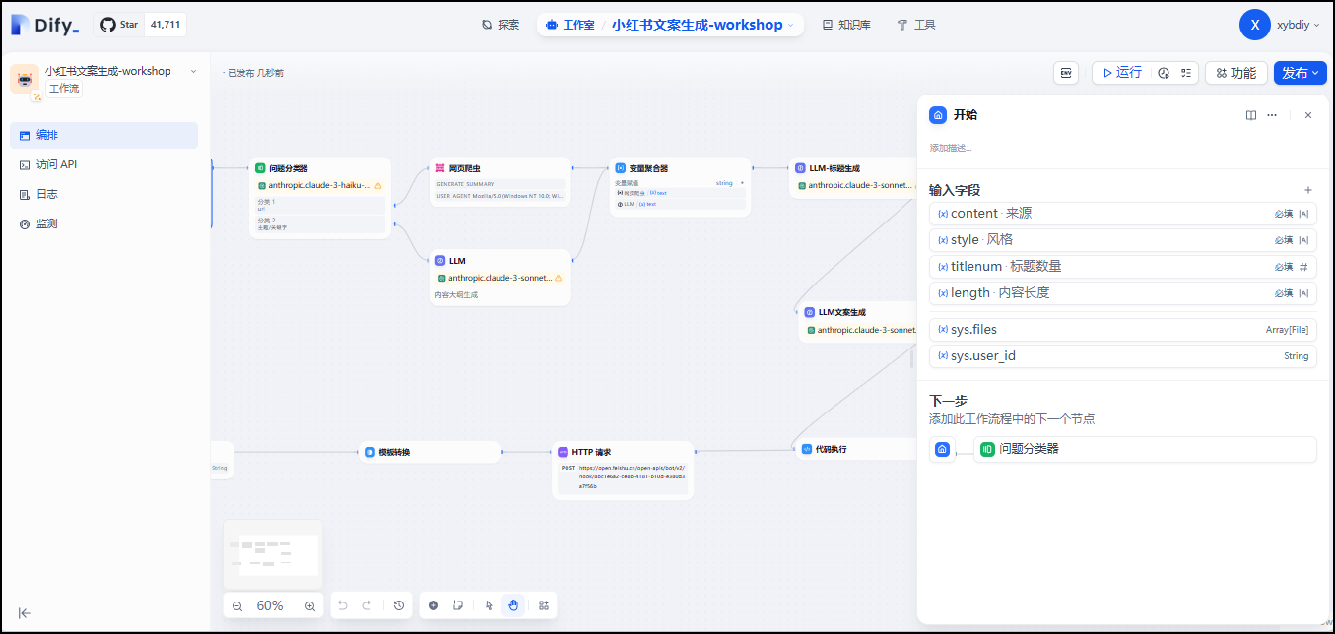Click the 代码执行 node code icon
The width and height of the screenshot is (1335, 634).
[807, 449]
